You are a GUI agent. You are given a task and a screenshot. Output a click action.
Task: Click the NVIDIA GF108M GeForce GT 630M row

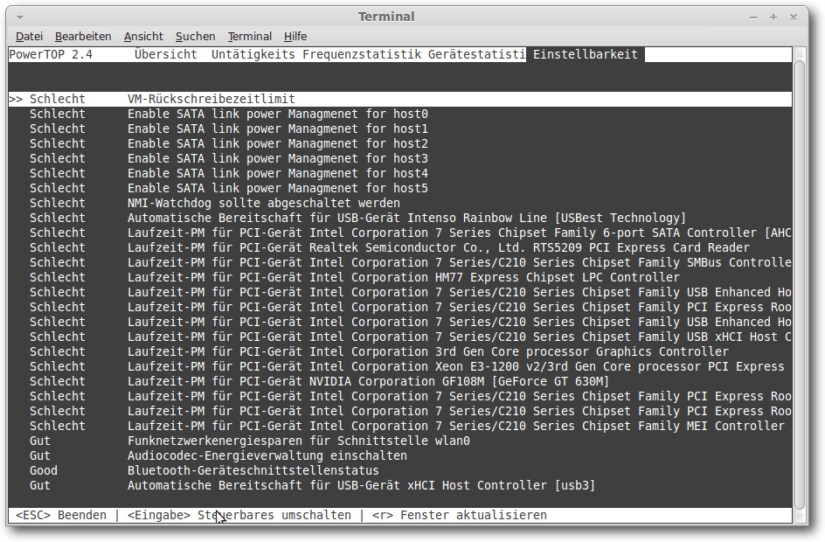tap(400, 381)
